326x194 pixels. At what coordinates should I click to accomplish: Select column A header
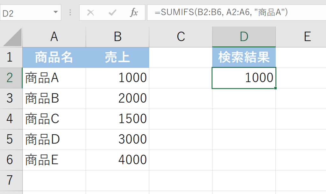pyautogui.click(x=54, y=37)
